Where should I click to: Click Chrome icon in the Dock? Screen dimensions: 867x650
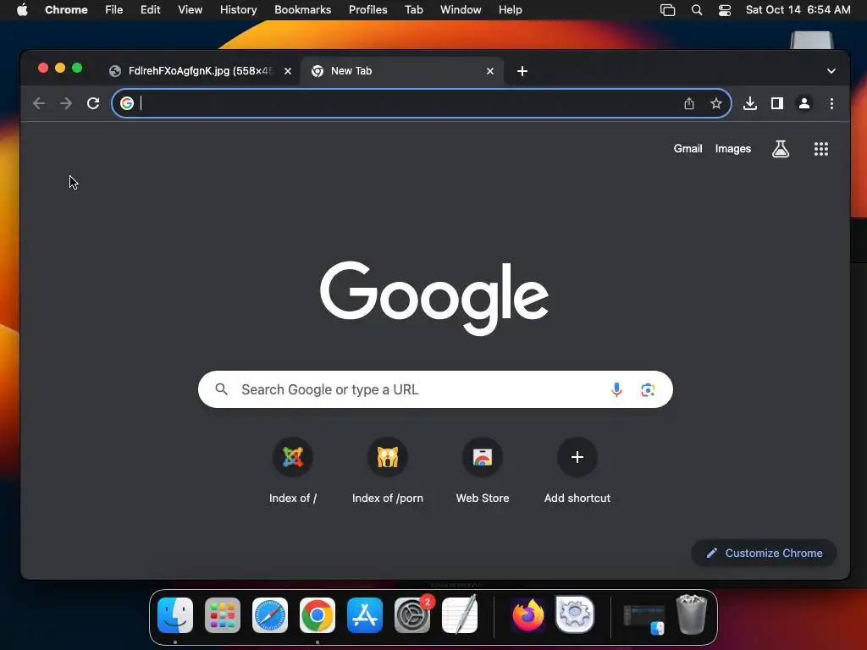point(318,615)
